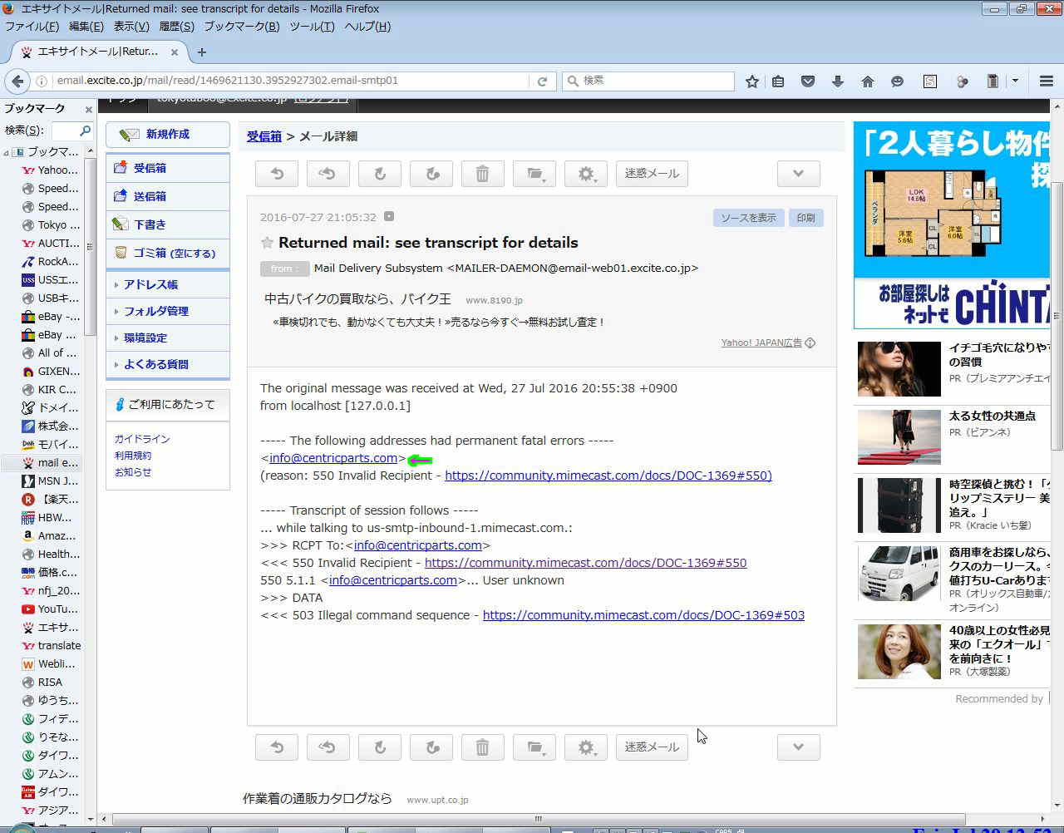Open the Firefox hamburger menu
The image size is (1064, 833).
point(1046,81)
